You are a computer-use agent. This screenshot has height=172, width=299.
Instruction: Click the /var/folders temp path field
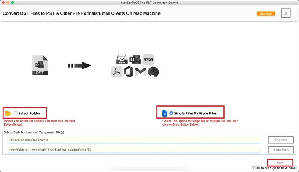134,150
